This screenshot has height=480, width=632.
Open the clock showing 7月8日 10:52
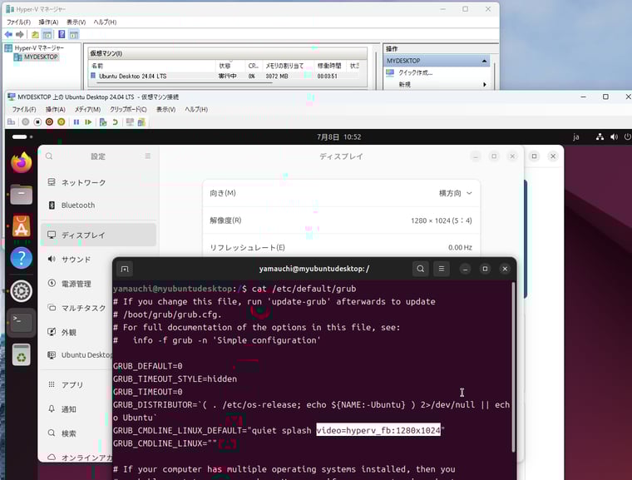pos(338,137)
